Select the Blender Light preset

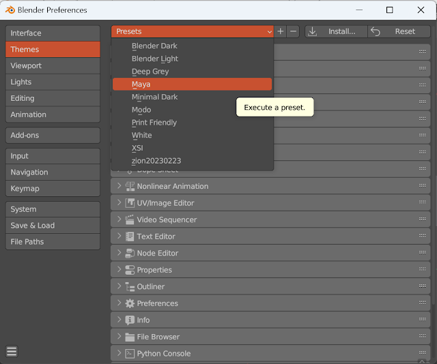click(192, 59)
